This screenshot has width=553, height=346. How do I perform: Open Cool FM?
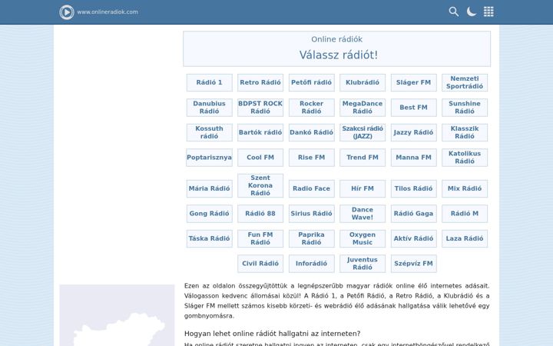[x=260, y=158]
